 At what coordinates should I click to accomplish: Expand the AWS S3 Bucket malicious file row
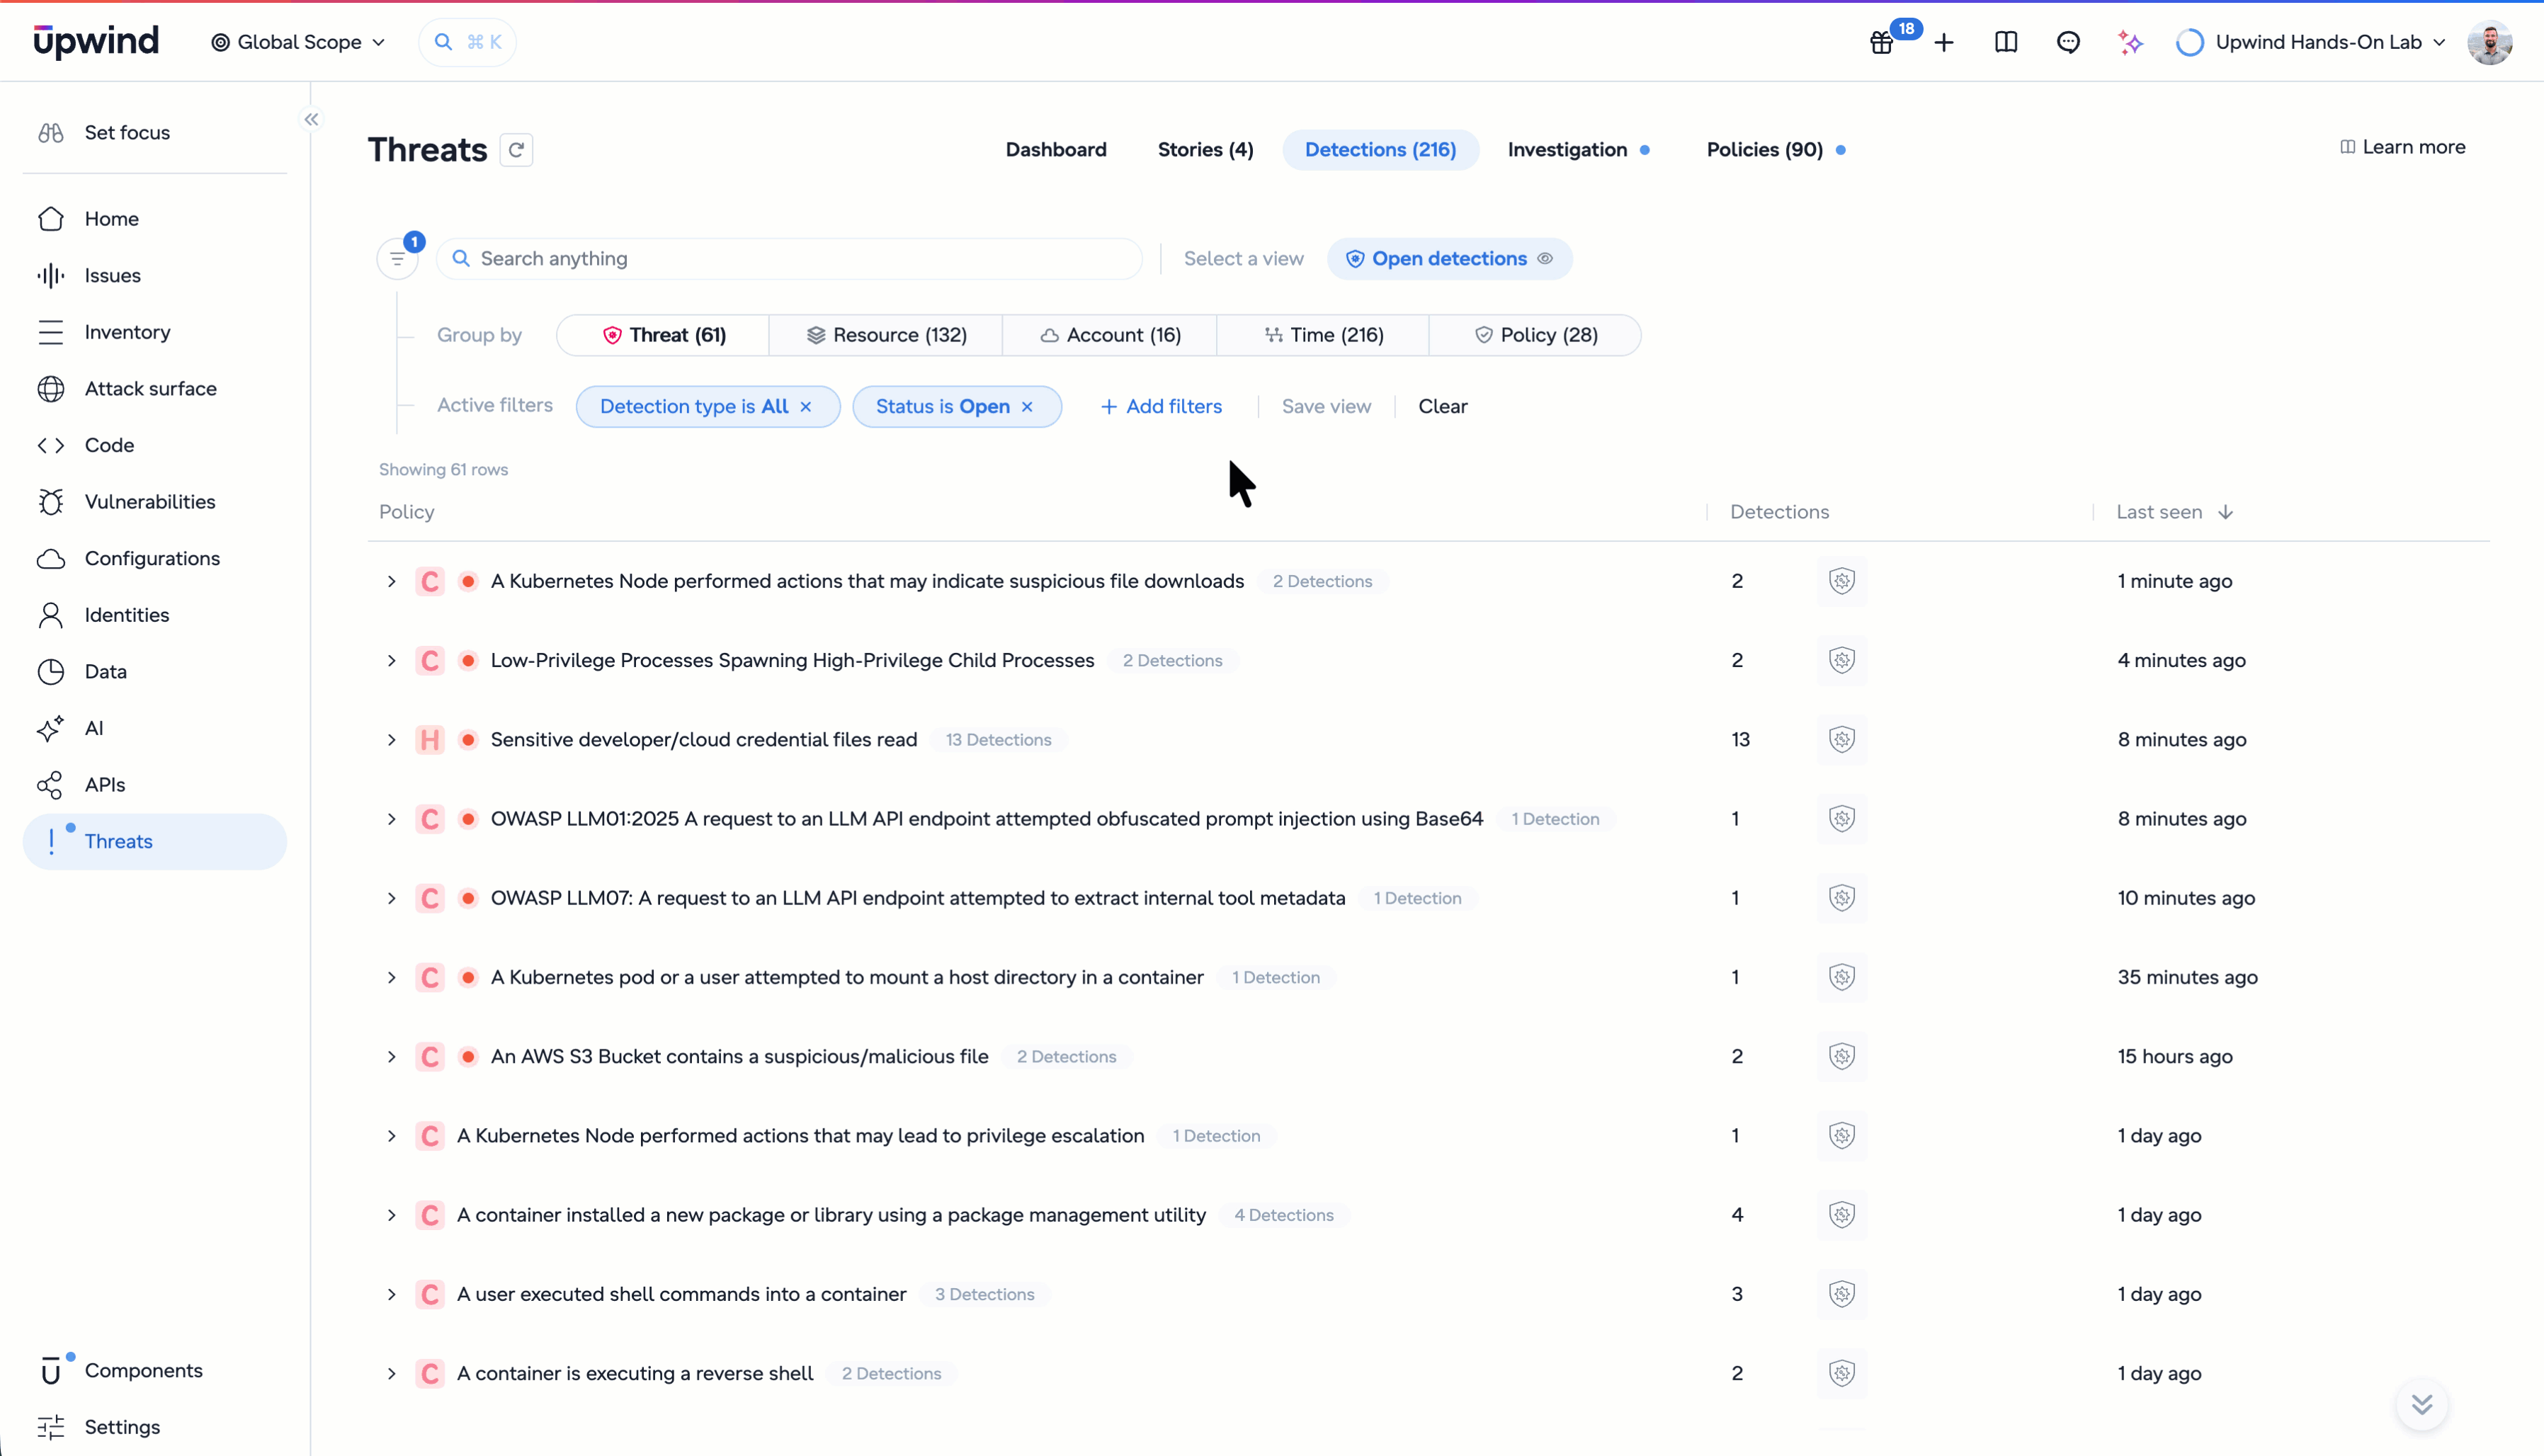(x=392, y=1056)
